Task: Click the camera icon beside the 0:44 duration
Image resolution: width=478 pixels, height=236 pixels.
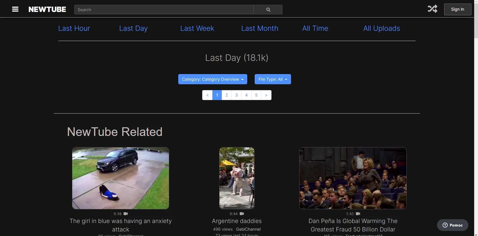Action: [x=242, y=214]
